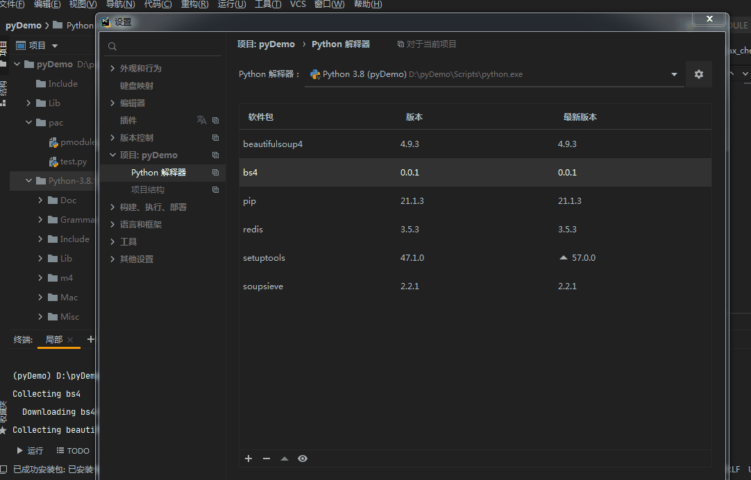751x480 pixels.
Task: Expand the Doc folder in project tree
Action: [41, 200]
